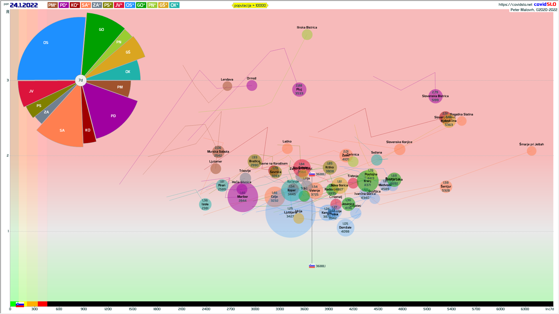The height and width of the screenshot is (314, 559).
Task: Open the populacija > 10000 filter
Action: (250, 6)
